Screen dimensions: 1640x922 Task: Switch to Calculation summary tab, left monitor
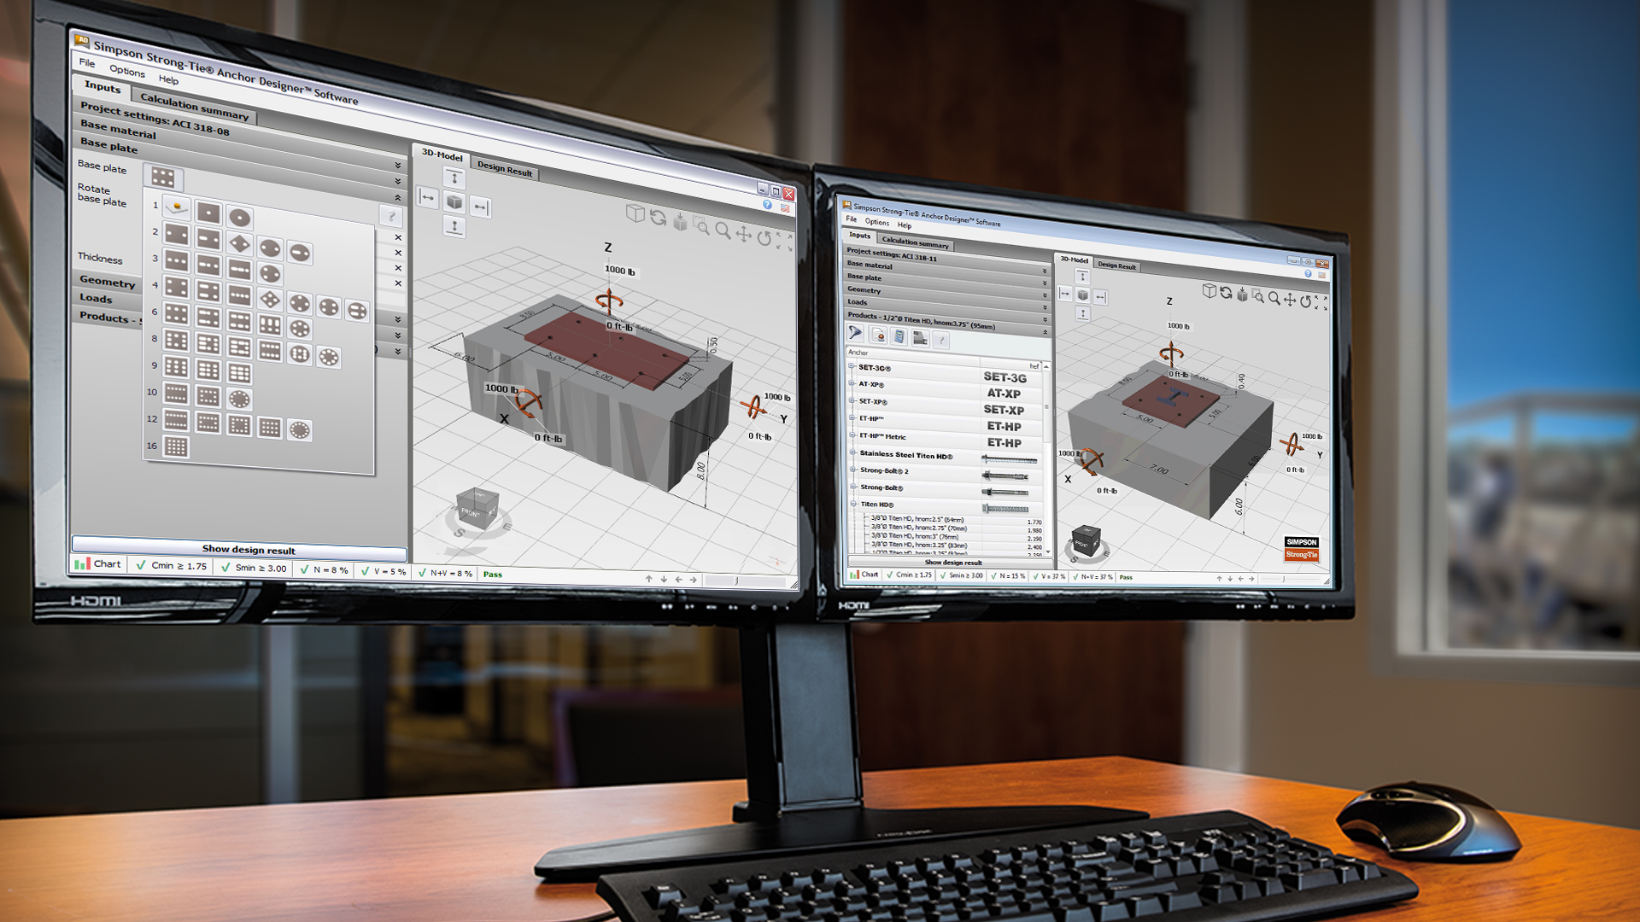click(x=194, y=107)
